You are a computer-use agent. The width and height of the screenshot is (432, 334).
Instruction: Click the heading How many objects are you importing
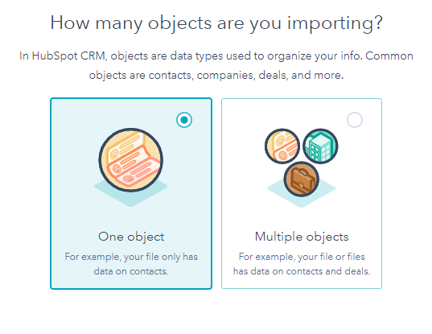[x=216, y=23]
